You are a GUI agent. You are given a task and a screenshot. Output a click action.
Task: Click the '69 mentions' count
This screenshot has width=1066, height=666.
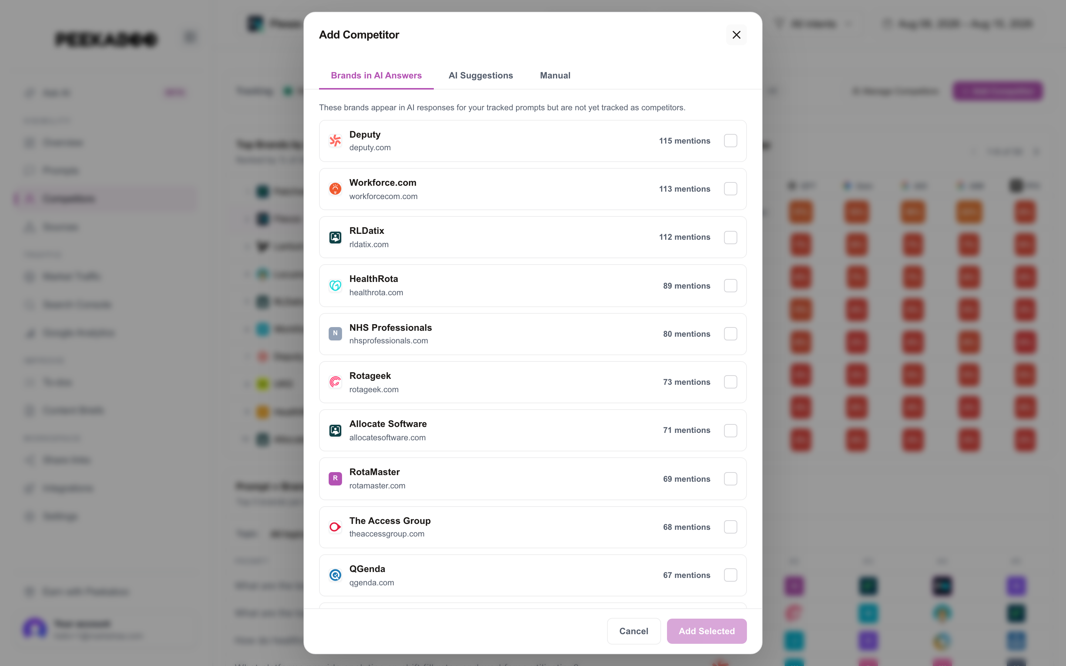click(x=687, y=479)
